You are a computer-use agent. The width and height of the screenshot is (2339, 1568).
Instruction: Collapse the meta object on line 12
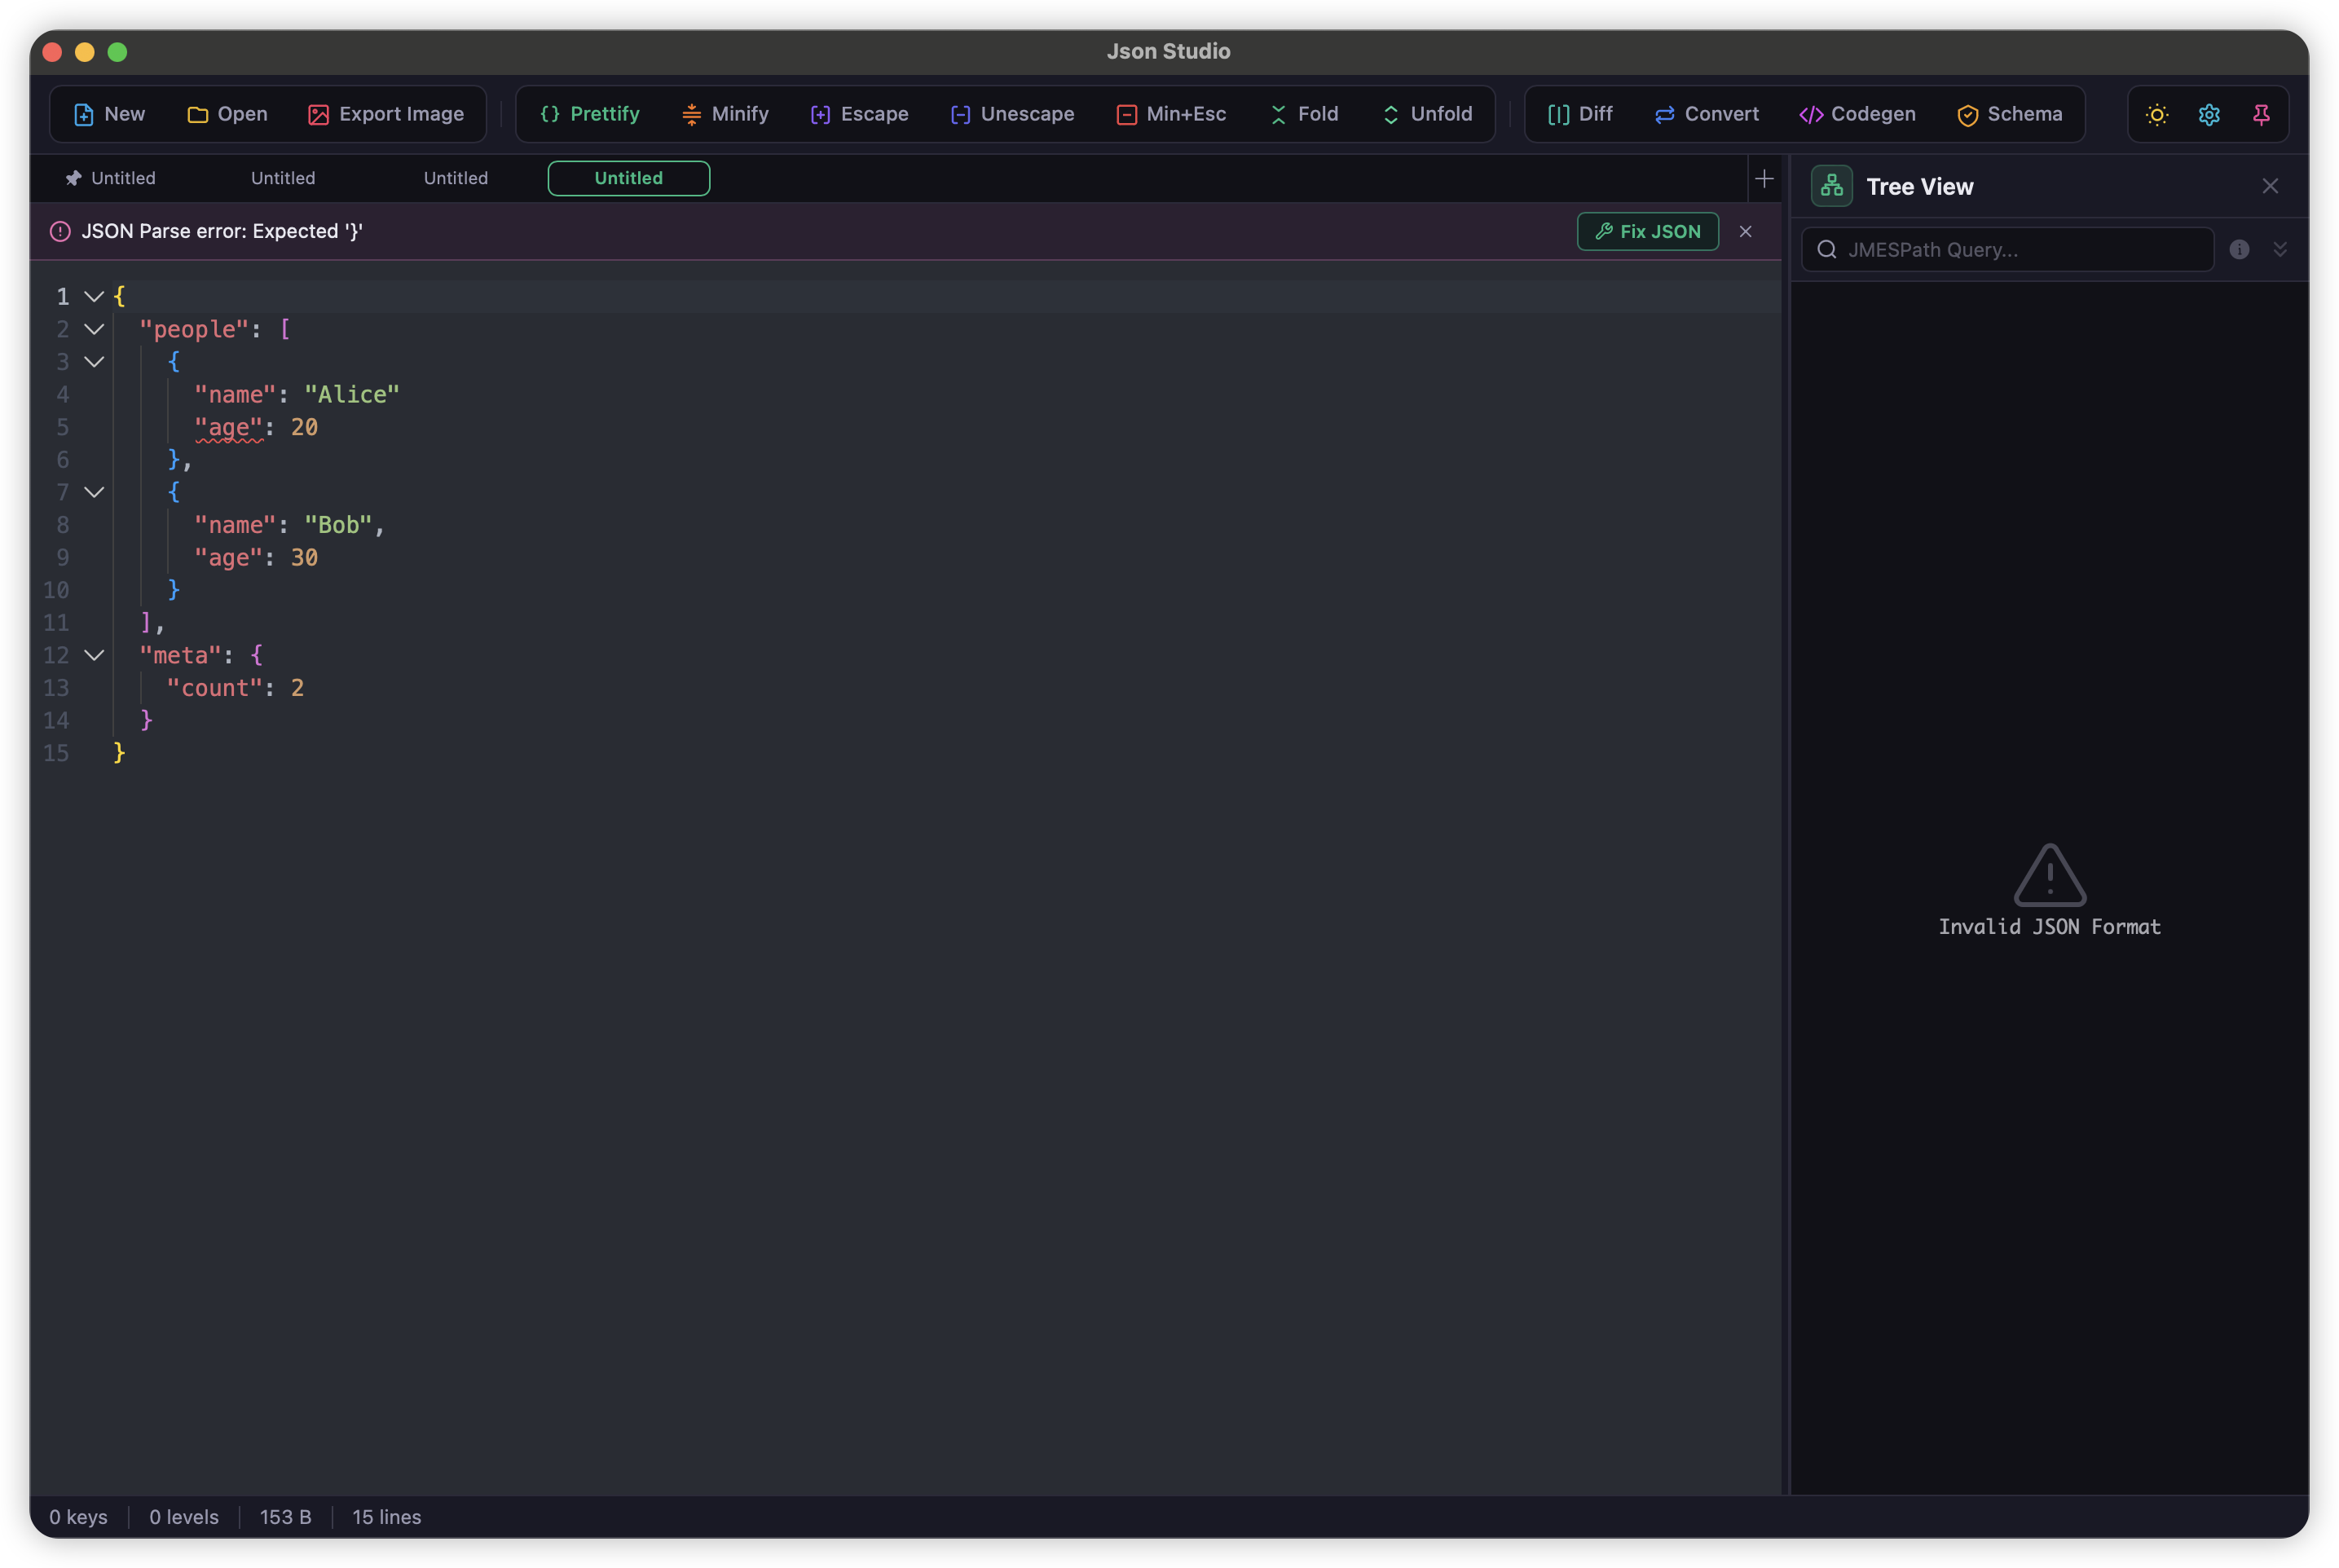[x=95, y=655]
